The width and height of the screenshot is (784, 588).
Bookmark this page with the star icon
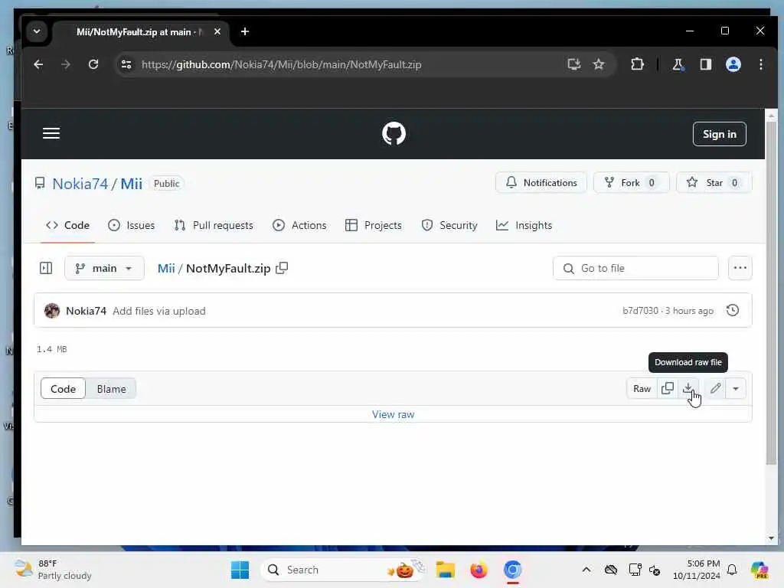coord(599,64)
